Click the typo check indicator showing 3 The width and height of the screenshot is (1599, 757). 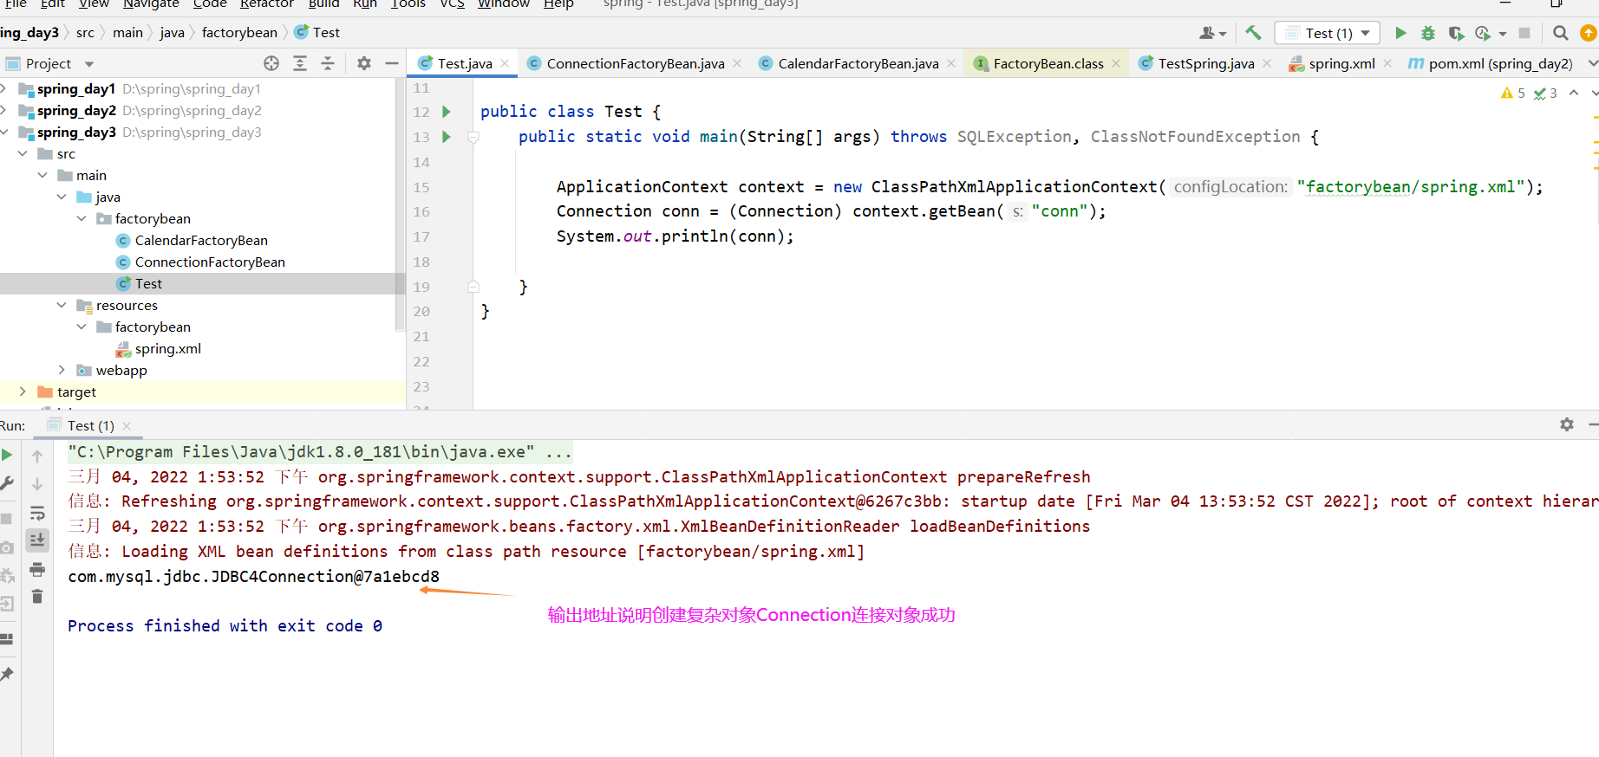coord(1545,93)
